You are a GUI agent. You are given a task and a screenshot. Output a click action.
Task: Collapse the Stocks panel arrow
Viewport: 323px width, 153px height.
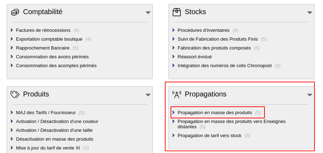(x=310, y=13)
